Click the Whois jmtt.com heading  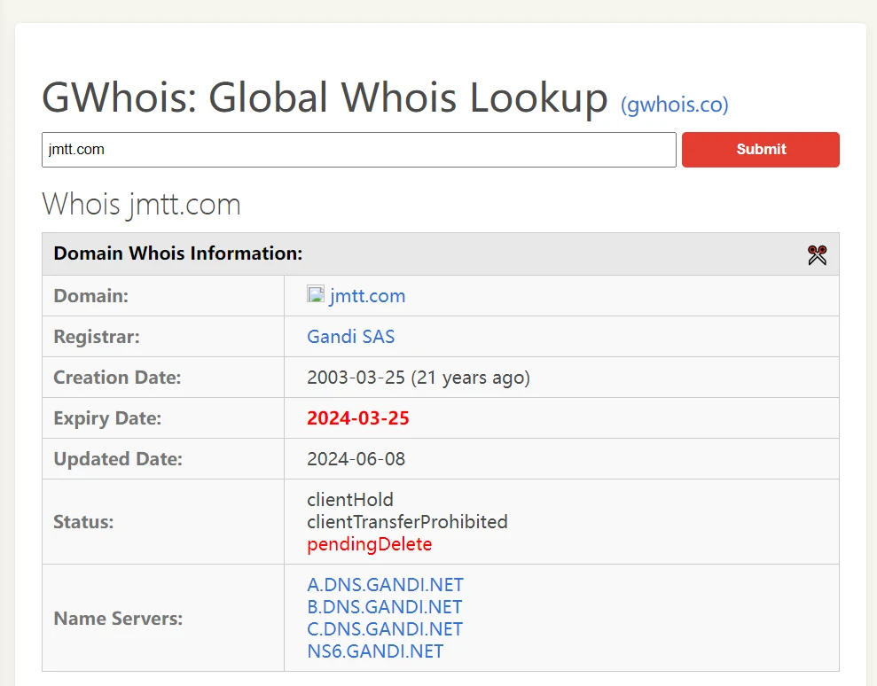tap(141, 204)
